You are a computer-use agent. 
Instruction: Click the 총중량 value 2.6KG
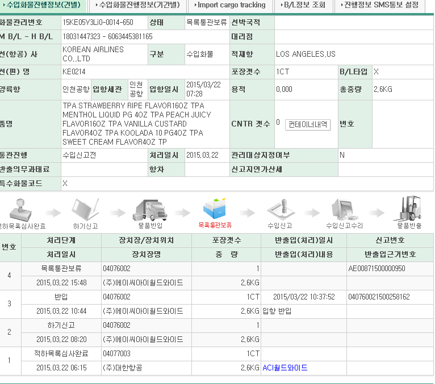tap(383, 89)
